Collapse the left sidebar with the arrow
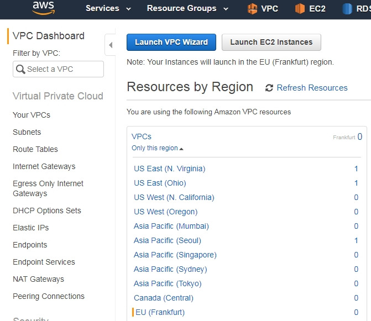 click(x=111, y=45)
